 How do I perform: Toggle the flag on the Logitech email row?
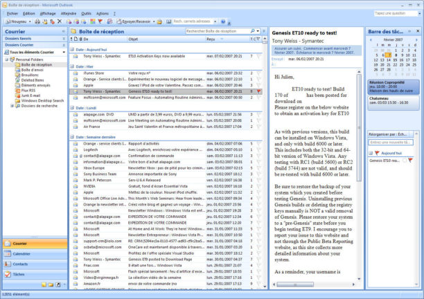tap(259, 149)
